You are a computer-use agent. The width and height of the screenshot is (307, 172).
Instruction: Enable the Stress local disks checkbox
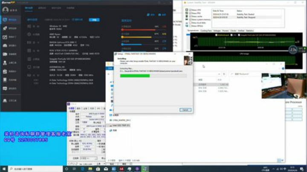[x=190, y=23]
